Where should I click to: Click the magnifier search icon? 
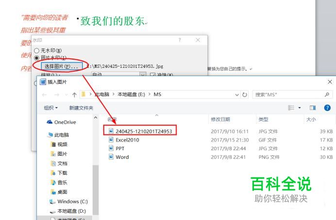pos(327,94)
